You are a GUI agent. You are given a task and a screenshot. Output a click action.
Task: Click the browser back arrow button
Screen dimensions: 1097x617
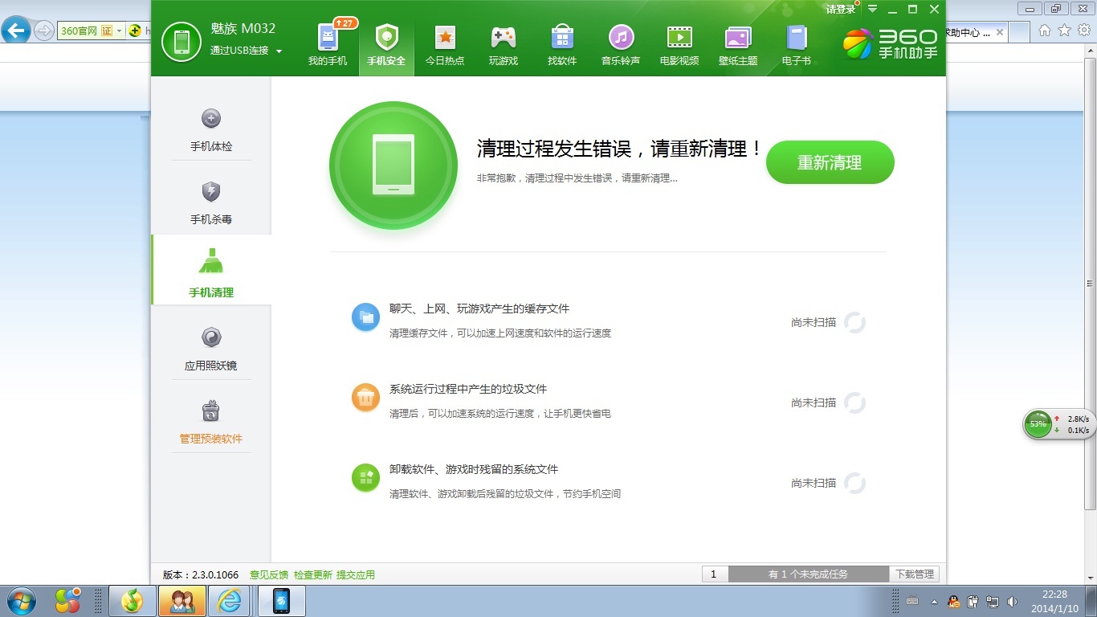click(x=15, y=31)
